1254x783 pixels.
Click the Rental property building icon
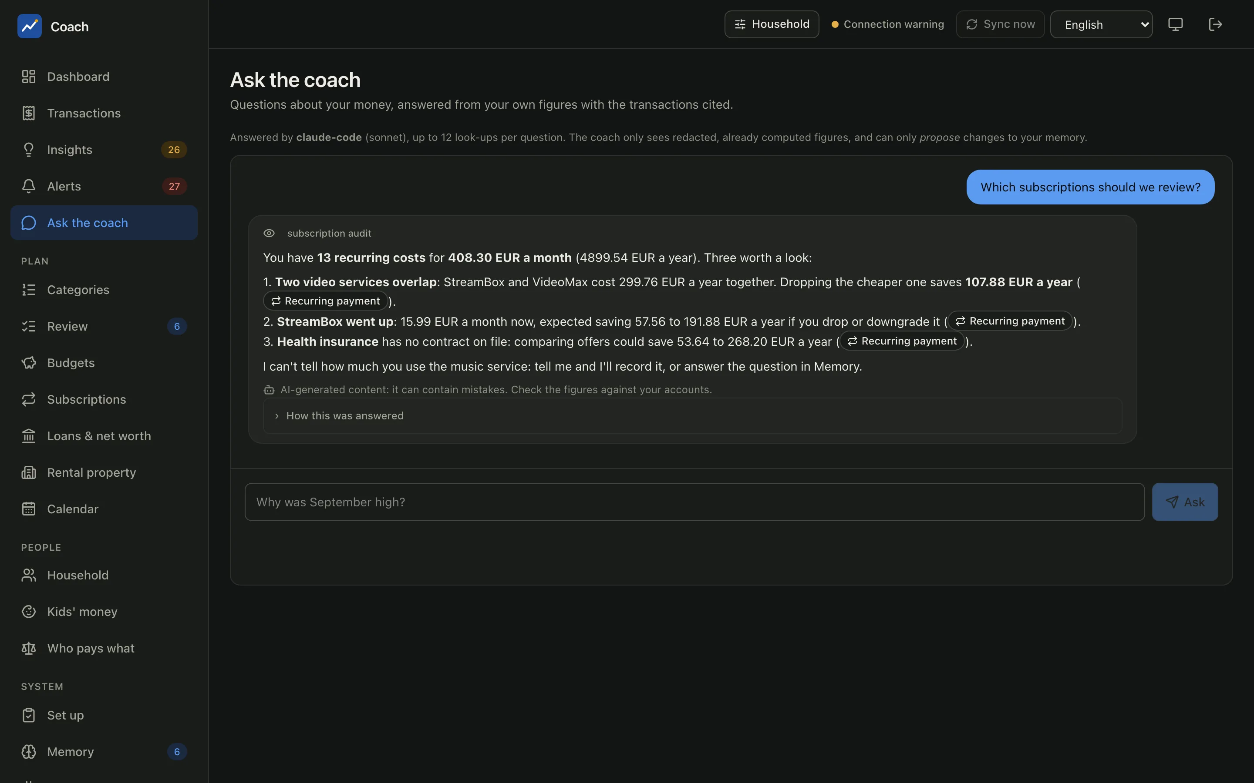(x=28, y=472)
